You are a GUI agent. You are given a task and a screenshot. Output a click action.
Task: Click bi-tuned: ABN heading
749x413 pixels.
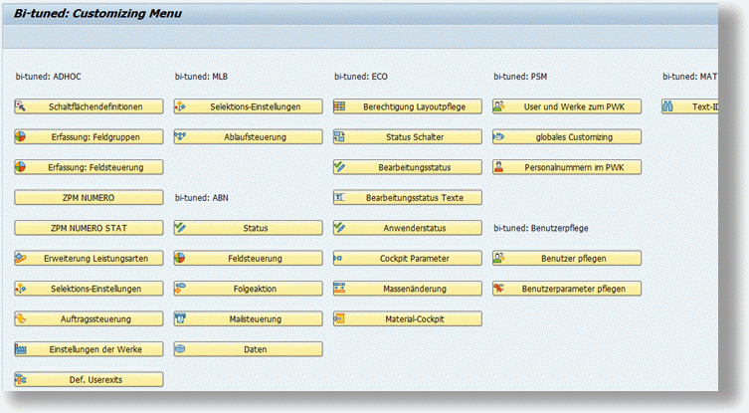point(202,198)
